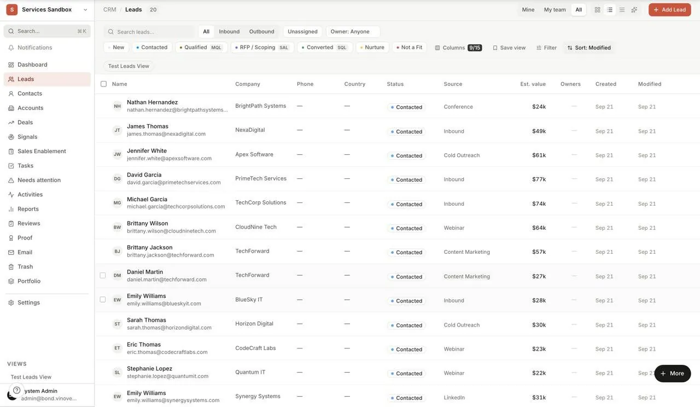Image resolution: width=700 pixels, height=407 pixels.
Task: Open Sales Enablement in sidebar
Action: 47,151
